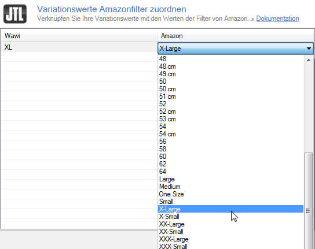Choose 'XXX-Small' option
The height and width of the screenshot is (249, 315).
(230, 246)
